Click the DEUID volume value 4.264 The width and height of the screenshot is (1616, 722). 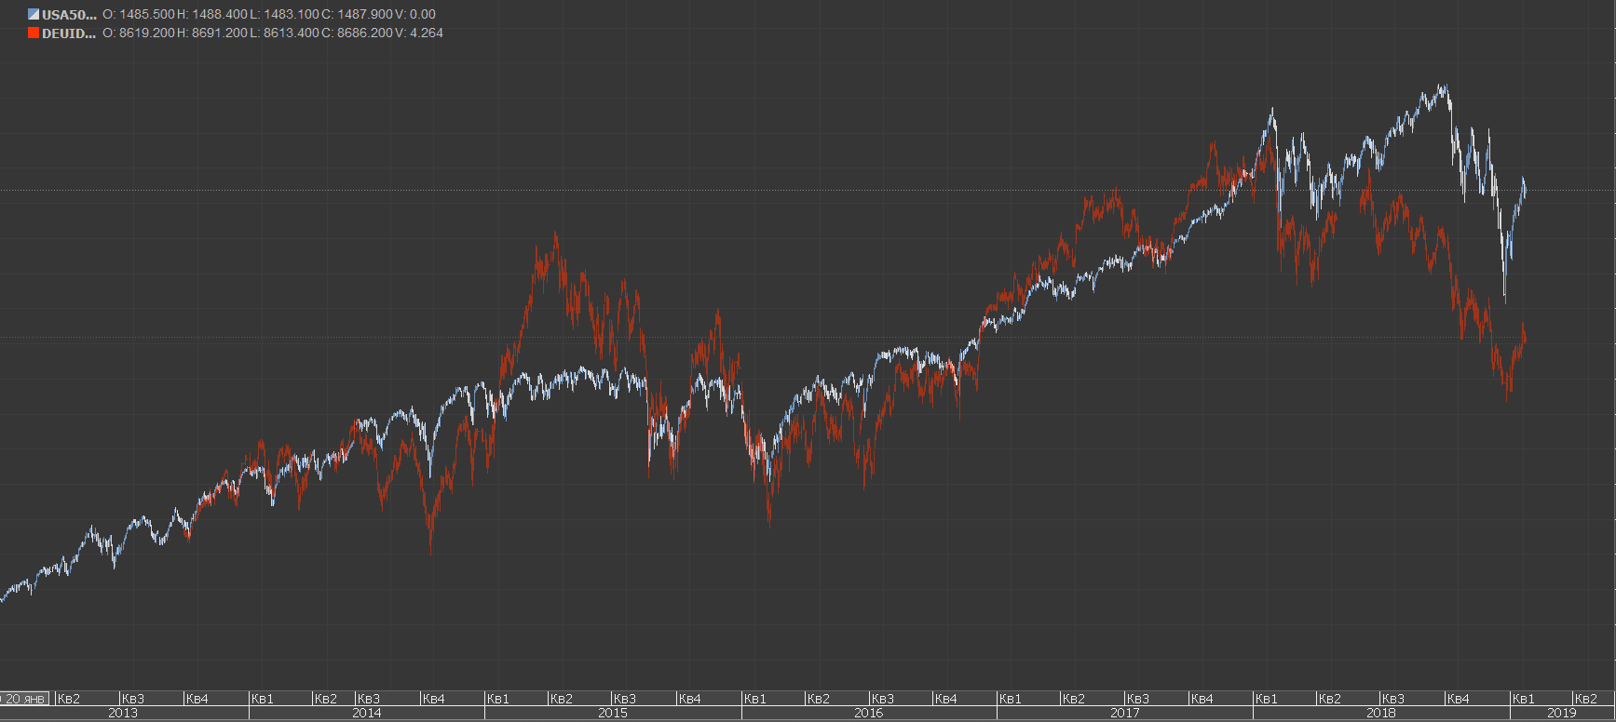[427, 33]
